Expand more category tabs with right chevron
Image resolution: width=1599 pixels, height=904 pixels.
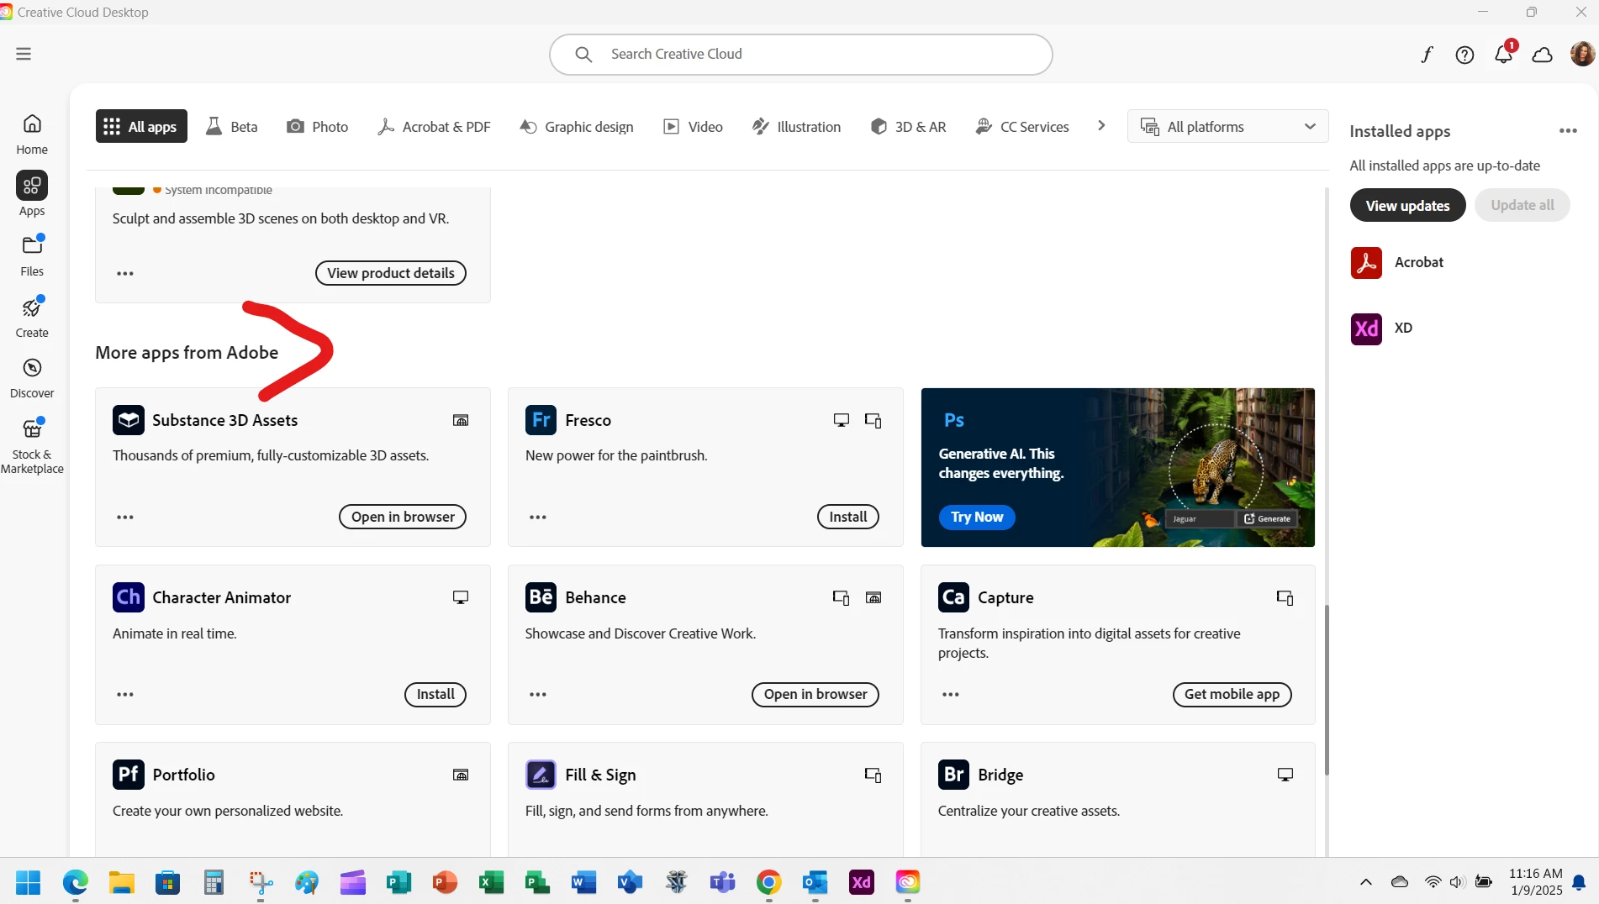1101,126
